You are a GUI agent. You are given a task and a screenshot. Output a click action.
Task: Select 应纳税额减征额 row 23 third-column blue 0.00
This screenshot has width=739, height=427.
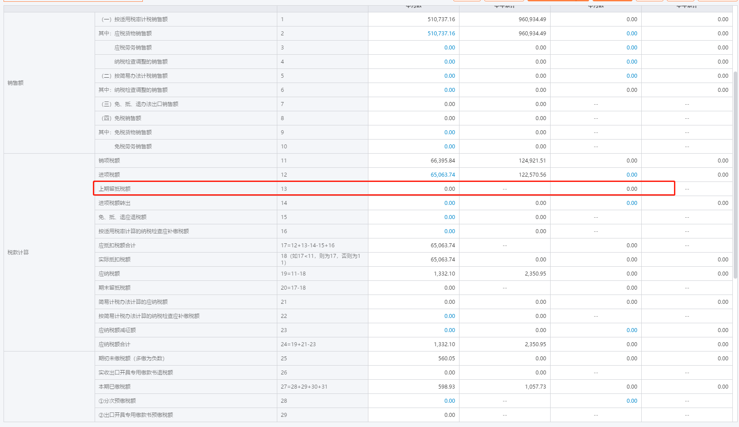(x=632, y=330)
